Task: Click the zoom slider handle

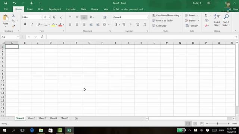Action: click(x=218, y=124)
